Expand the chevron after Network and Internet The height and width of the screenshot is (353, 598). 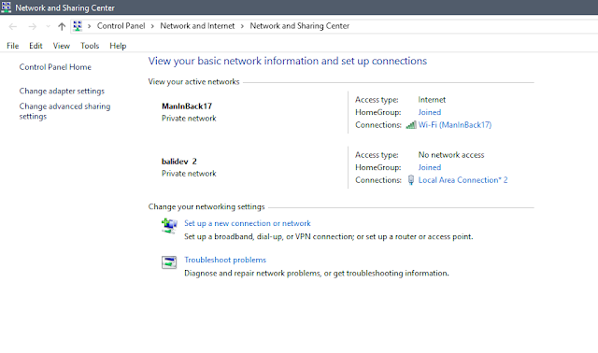pyautogui.click(x=242, y=26)
